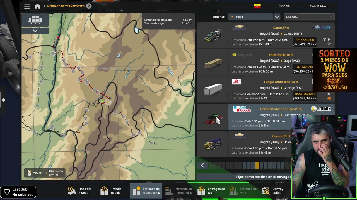Open the help question mark icon
Image resolution: width=357 pixels, height=200 pixels.
pyautogui.click(x=89, y=6)
